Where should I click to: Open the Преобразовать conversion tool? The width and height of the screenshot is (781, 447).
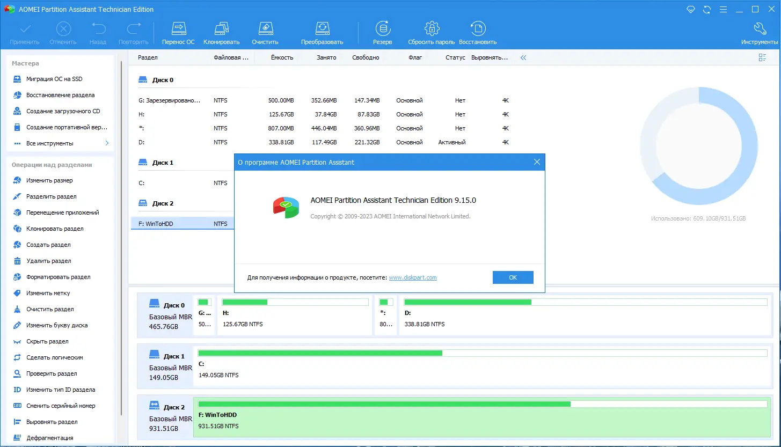pos(322,31)
